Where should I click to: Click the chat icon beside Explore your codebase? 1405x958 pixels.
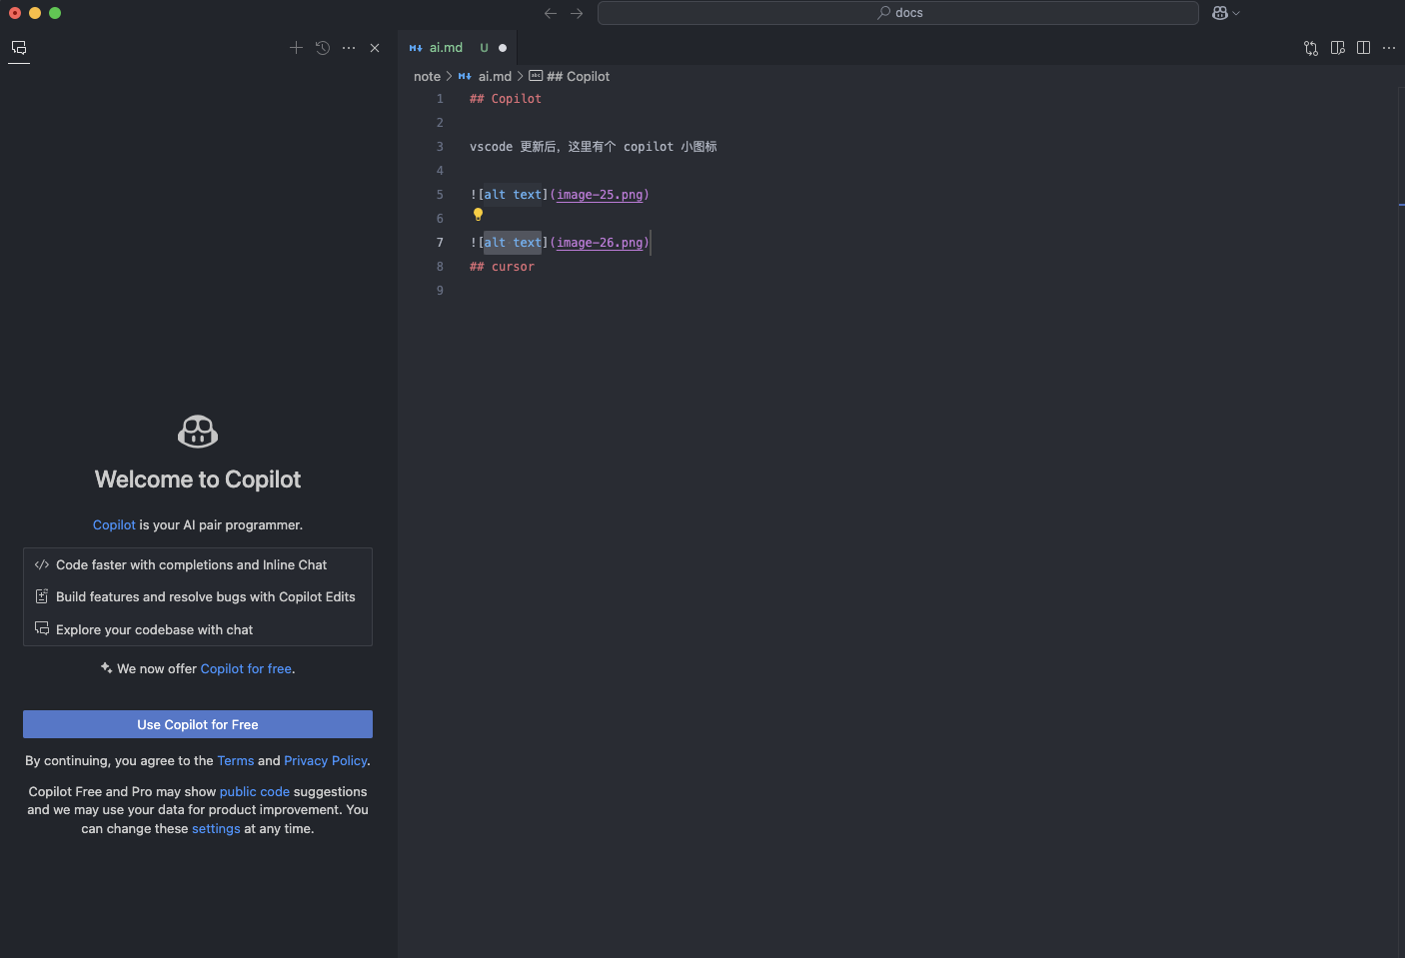pyautogui.click(x=42, y=628)
